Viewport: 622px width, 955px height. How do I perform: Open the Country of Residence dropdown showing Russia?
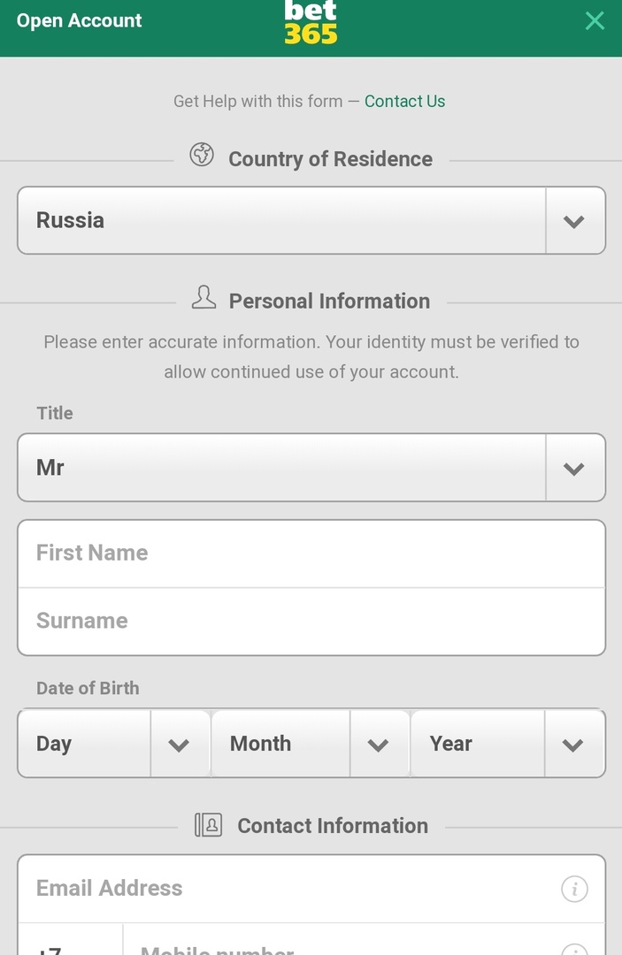tap(281, 220)
